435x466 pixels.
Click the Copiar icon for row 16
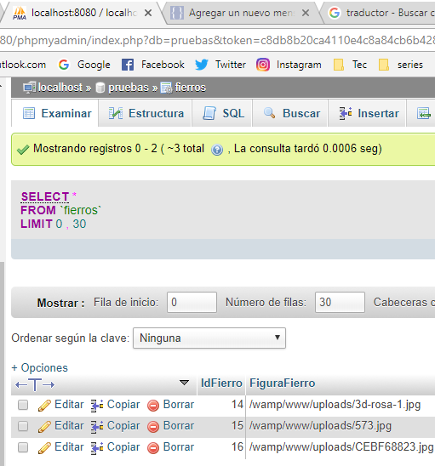coord(97,448)
